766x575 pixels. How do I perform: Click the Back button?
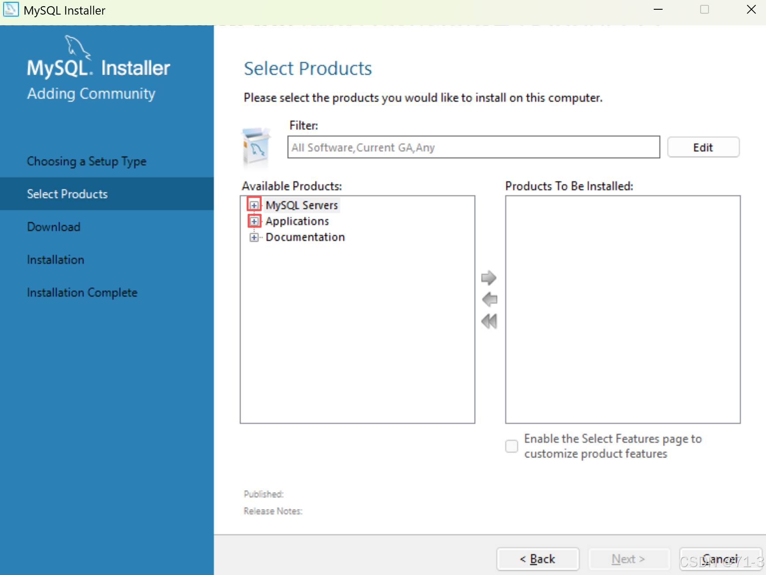[537, 559]
